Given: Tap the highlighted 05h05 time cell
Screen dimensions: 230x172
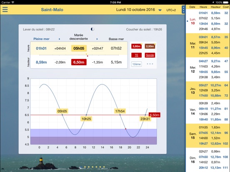Looking at the screenshot, I should pos(79,49).
